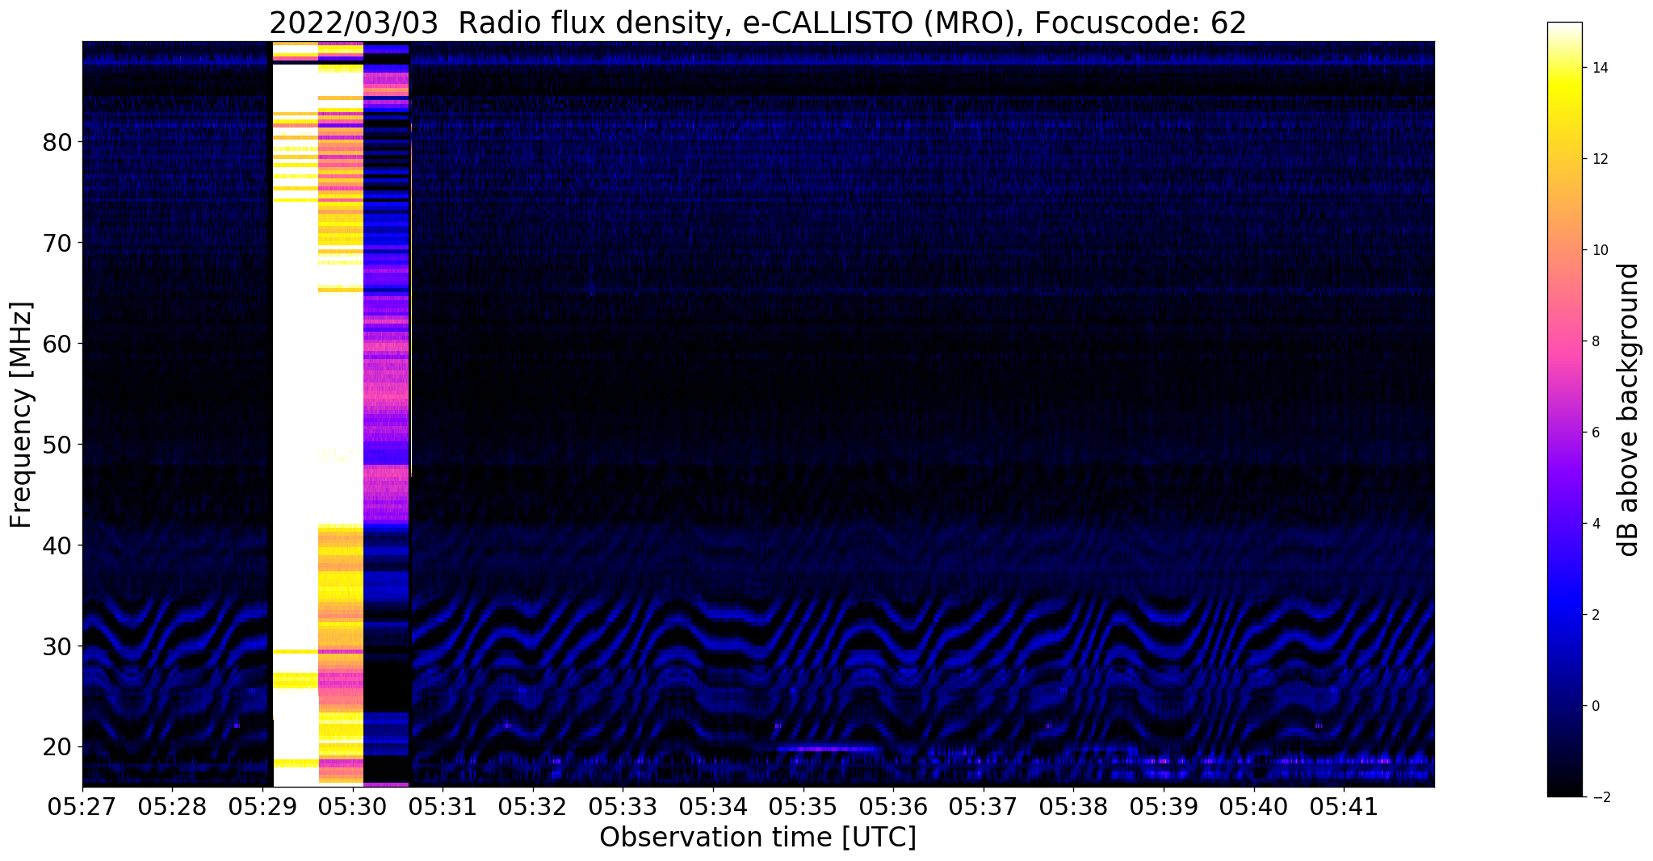This screenshot has width=1653, height=861.
Task: Click the colorbar tick label 12
Action: 1599,159
